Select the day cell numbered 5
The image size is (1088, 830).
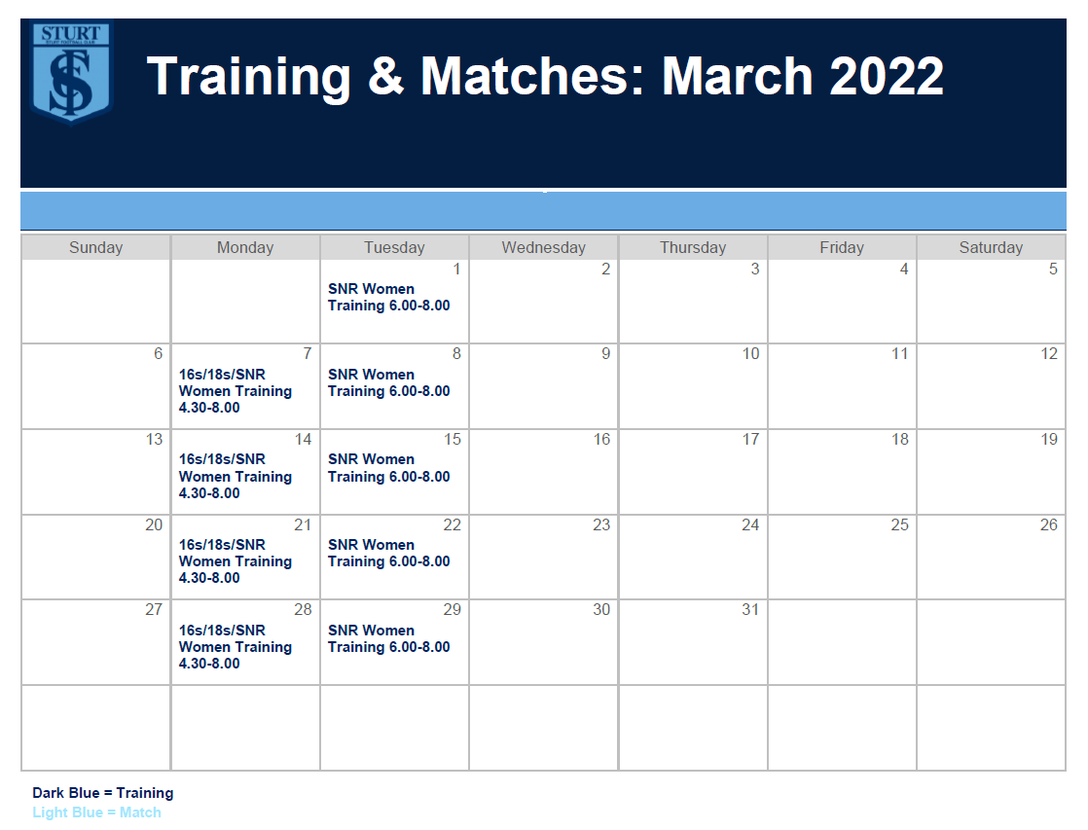coord(991,302)
